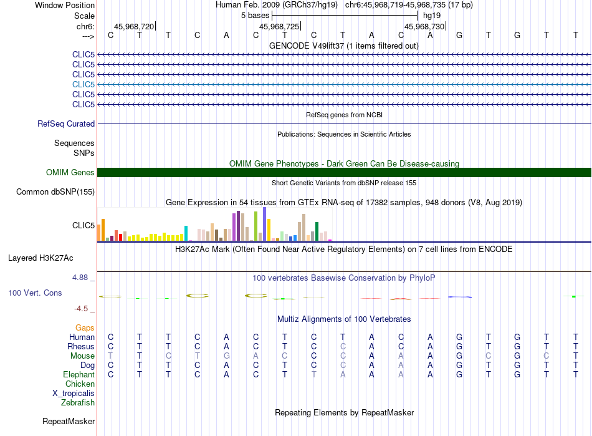Click the Zebrafish species label
Image resolution: width=592 pixels, height=436 pixels.
pyautogui.click(x=78, y=403)
